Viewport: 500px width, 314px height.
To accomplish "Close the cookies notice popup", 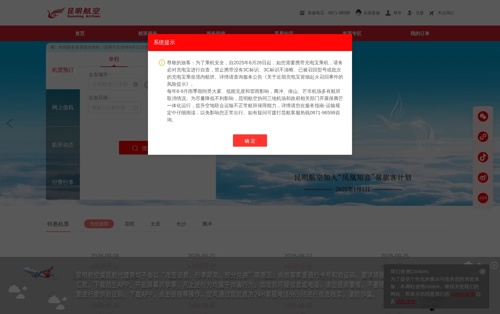I will (x=482, y=271).
